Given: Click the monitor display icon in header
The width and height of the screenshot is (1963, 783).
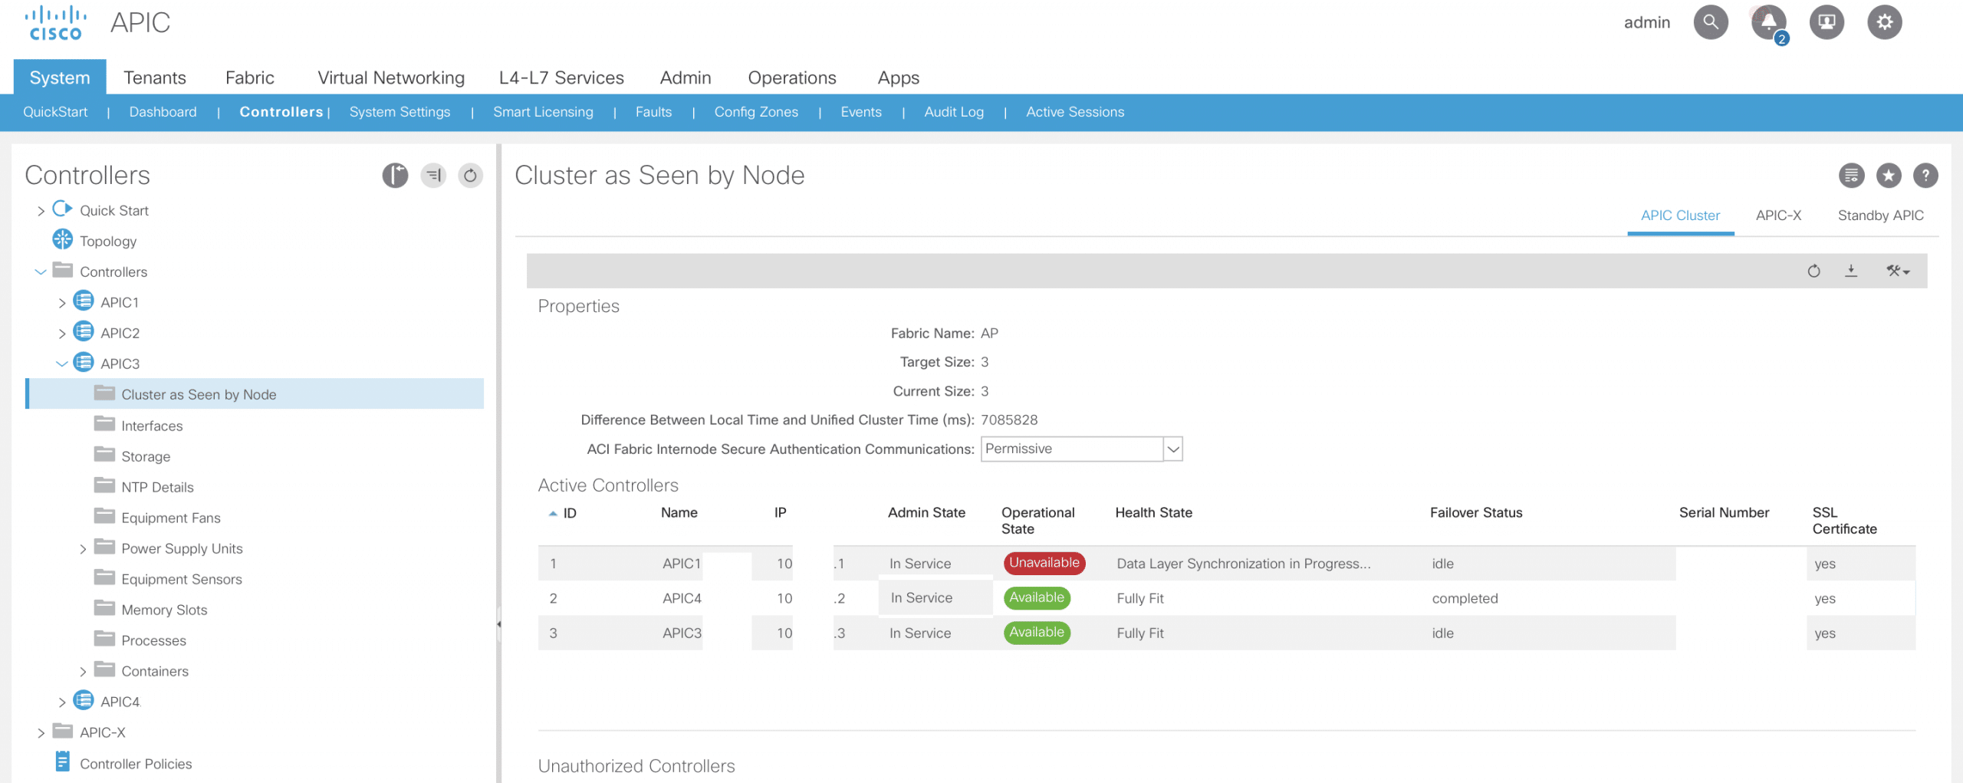Looking at the screenshot, I should pyautogui.click(x=1827, y=22).
